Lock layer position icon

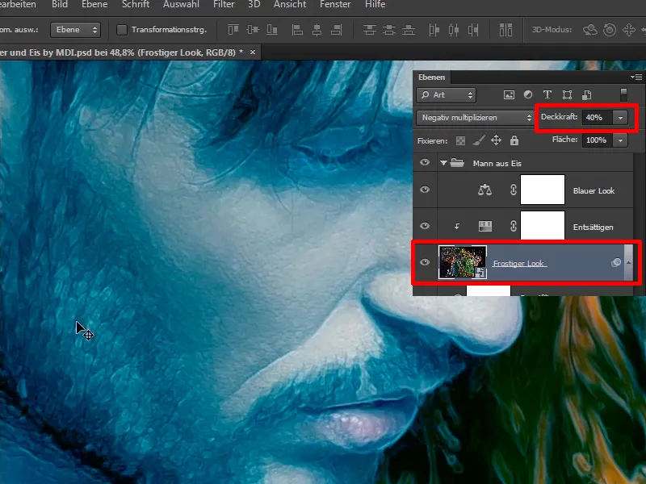click(x=496, y=140)
